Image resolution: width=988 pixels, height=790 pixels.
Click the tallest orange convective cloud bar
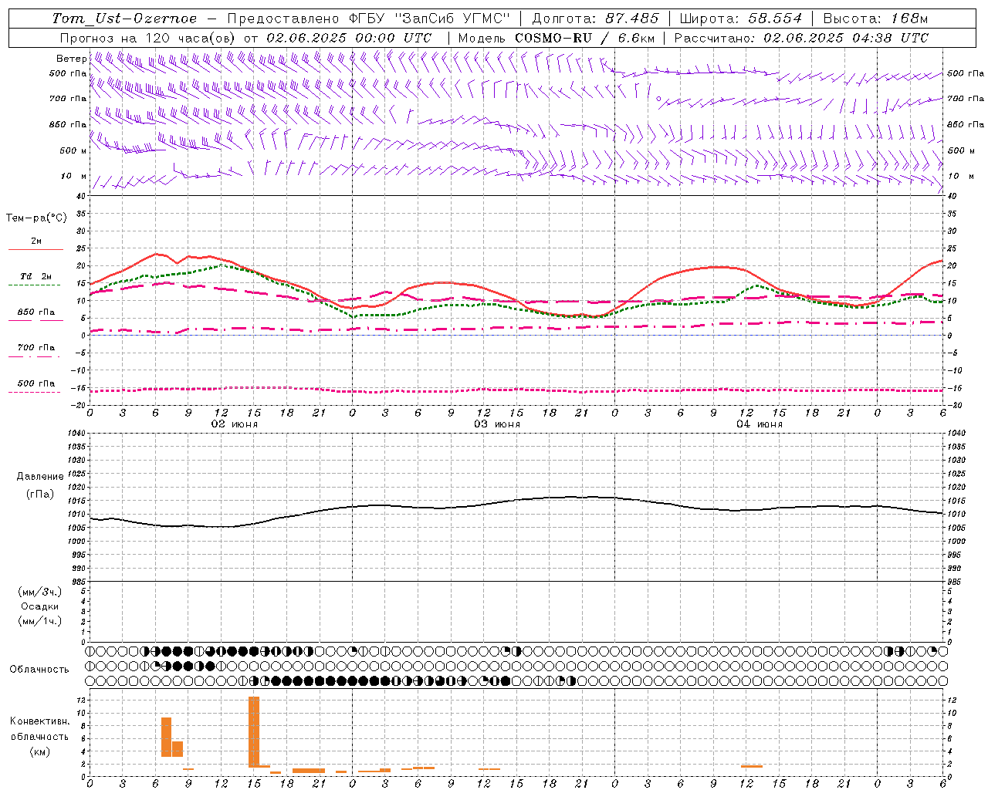click(x=254, y=731)
